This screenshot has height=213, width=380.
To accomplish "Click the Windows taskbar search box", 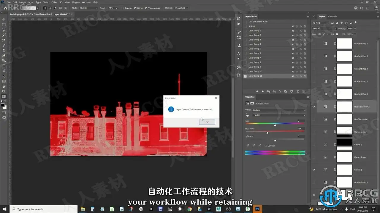I will [43, 209].
